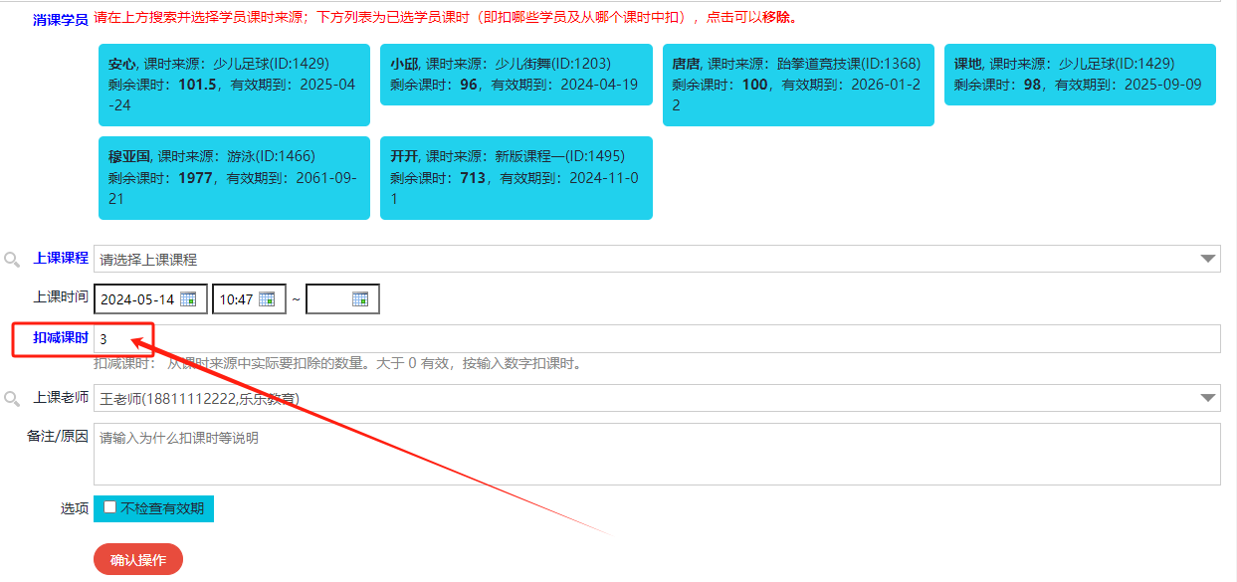Open the picker icon in the 10:47 time field
Image resolution: width=1237 pixels, height=582 pixels.
[x=266, y=299]
